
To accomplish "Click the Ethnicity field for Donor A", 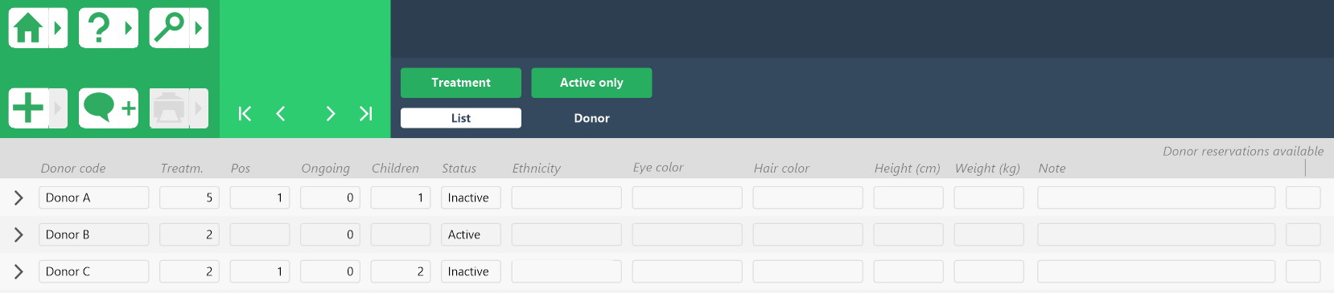I will (x=566, y=197).
